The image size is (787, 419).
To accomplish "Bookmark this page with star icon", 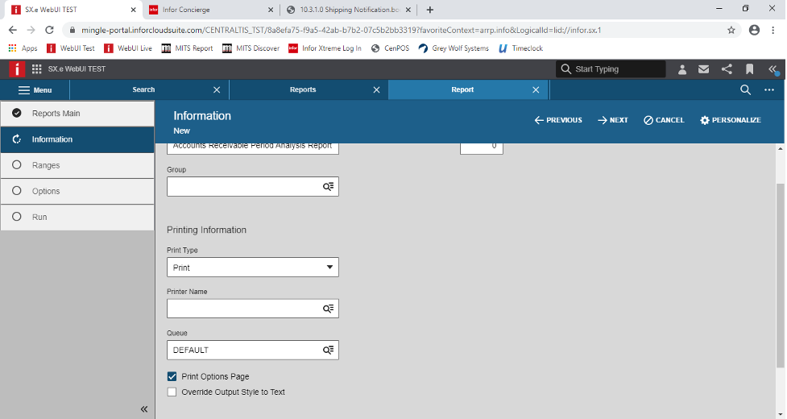I will (x=731, y=30).
